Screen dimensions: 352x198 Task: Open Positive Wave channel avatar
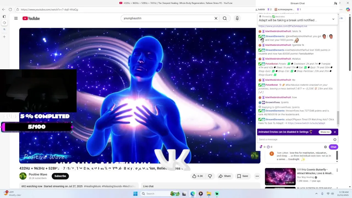pos(23,176)
